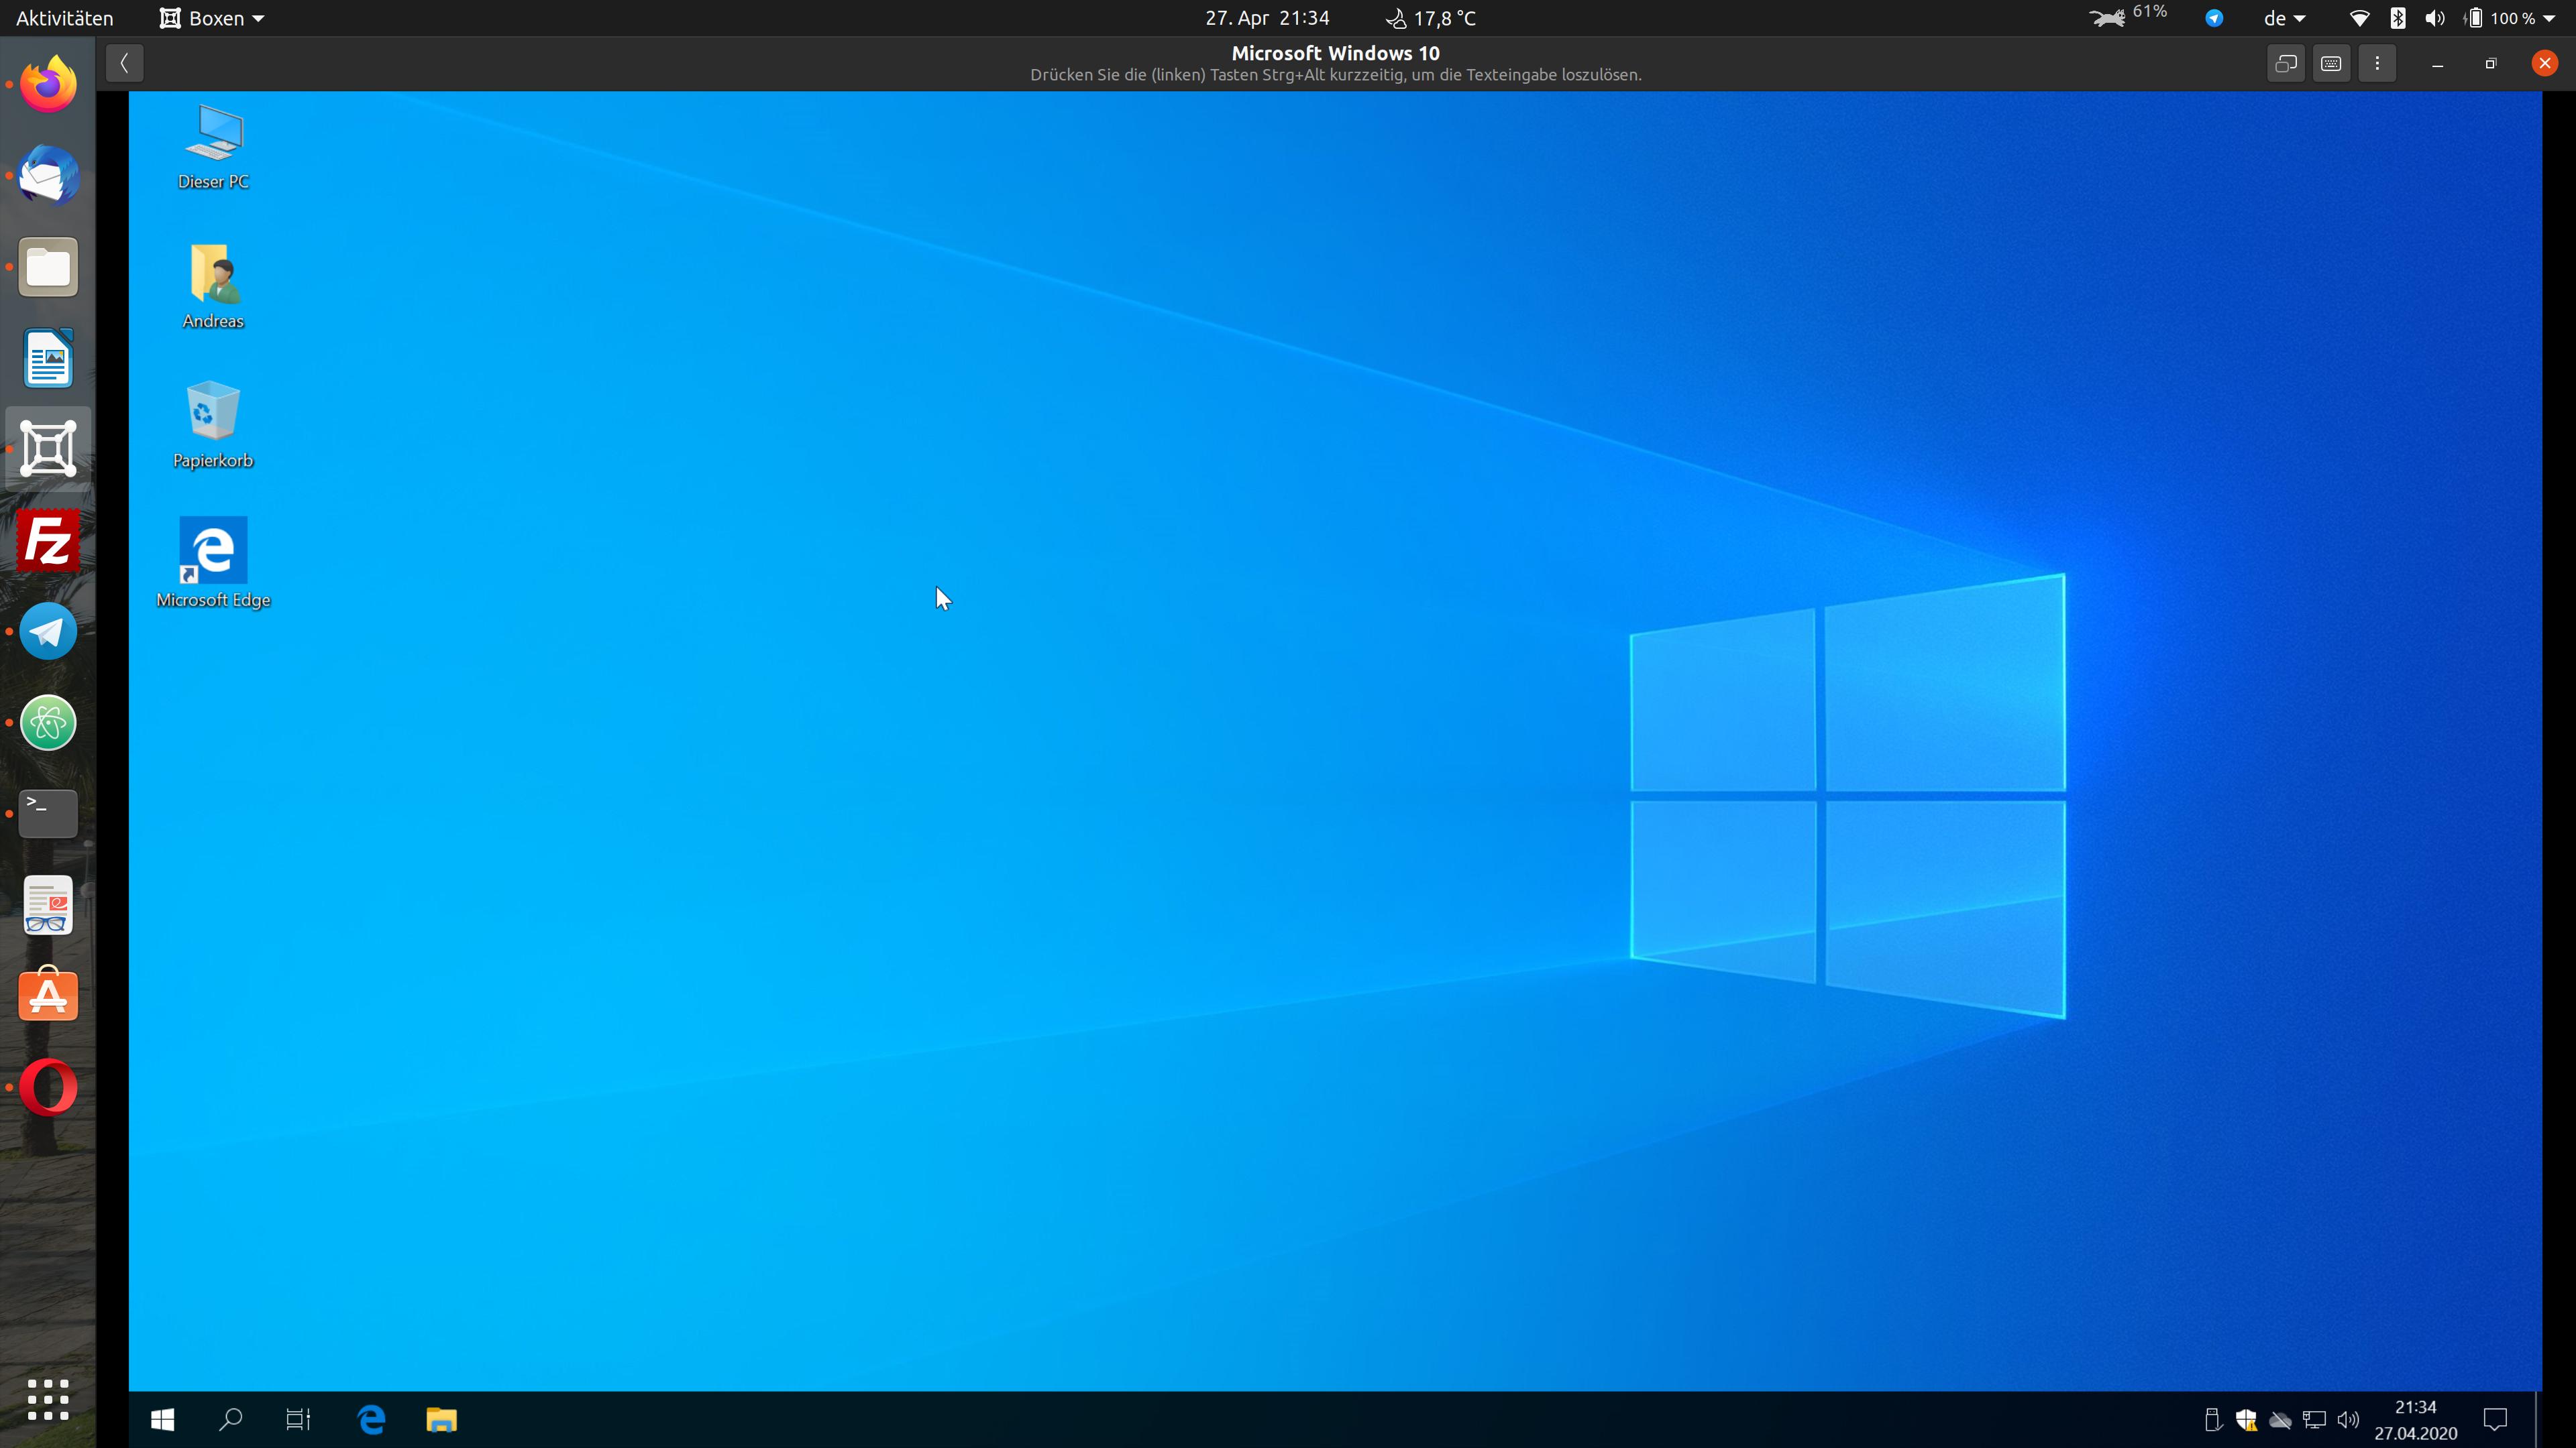Select the Microsoft Edge desktop shortcut
The height and width of the screenshot is (1448, 2576).
[213, 562]
